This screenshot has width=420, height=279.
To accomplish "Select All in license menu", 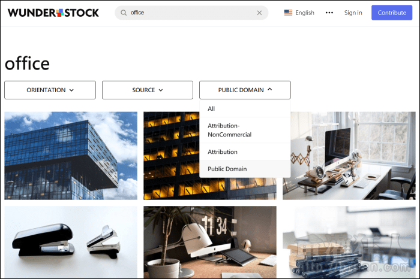I will pyautogui.click(x=211, y=109).
